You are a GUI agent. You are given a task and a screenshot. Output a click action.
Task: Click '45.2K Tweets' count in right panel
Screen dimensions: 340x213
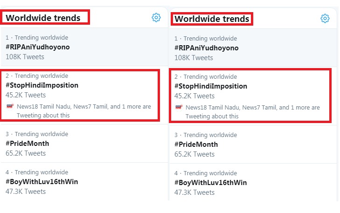[195, 96]
